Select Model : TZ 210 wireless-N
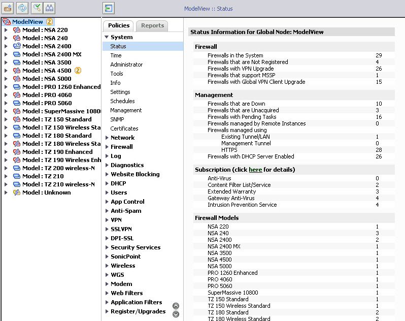 click(x=58, y=184)
